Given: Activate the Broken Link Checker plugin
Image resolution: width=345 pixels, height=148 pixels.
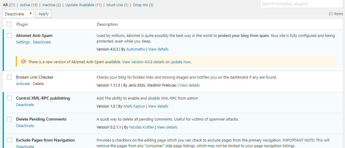Looking at the screenshot, I should pos(23,84).
